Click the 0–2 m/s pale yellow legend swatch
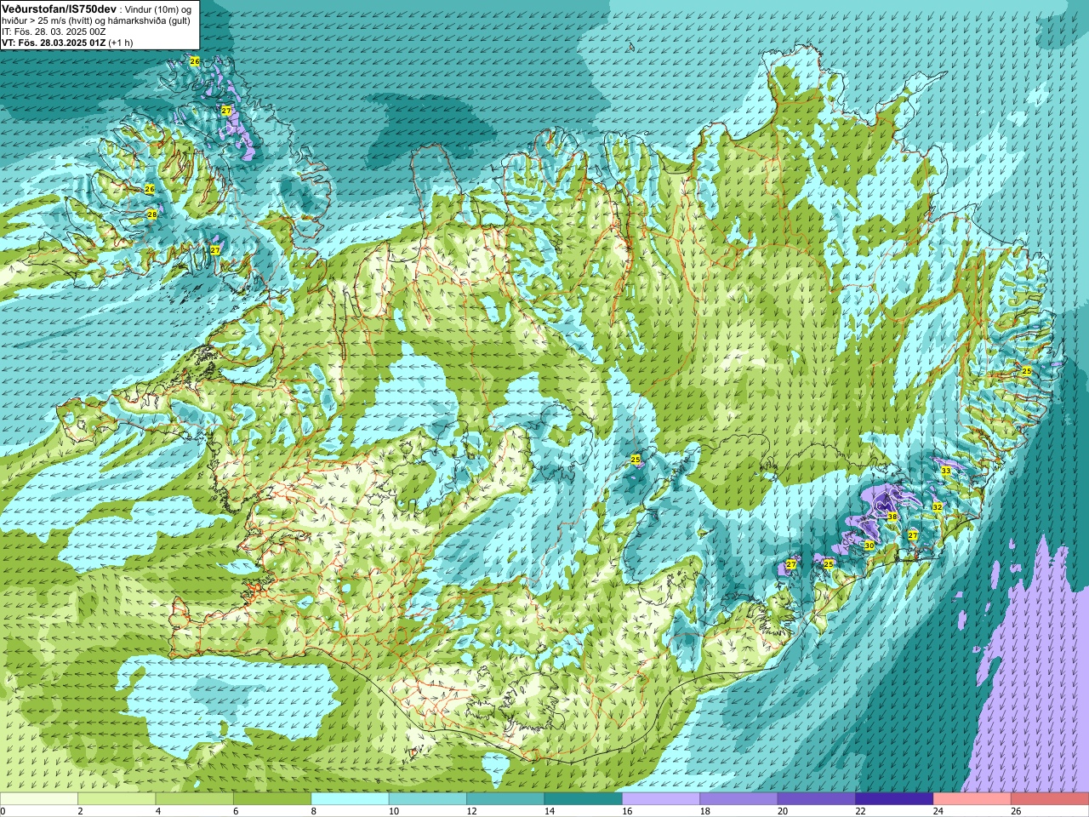This screenshot has height=817, width=1089. pos(39,799)
